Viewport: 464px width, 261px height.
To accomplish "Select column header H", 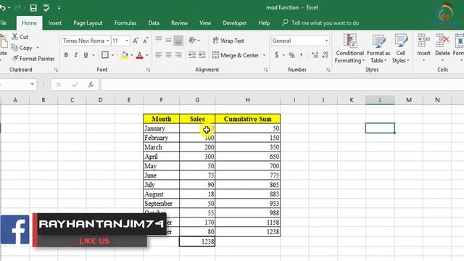I will 248,100.
